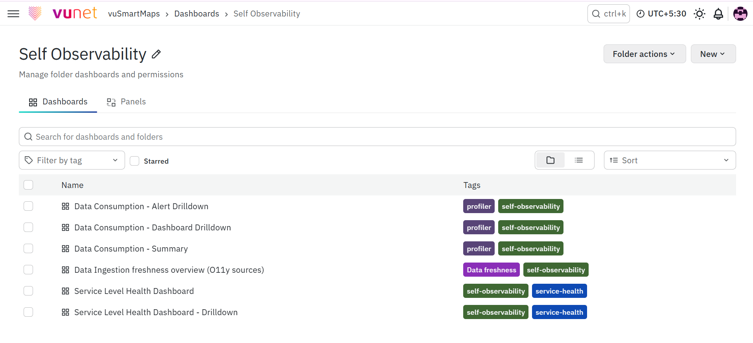Image resolution: width=753 pixels, height=343 pixels.
Task: Click profiler tag on Alert Drilldown row
Action: click(x=479, y=206)
